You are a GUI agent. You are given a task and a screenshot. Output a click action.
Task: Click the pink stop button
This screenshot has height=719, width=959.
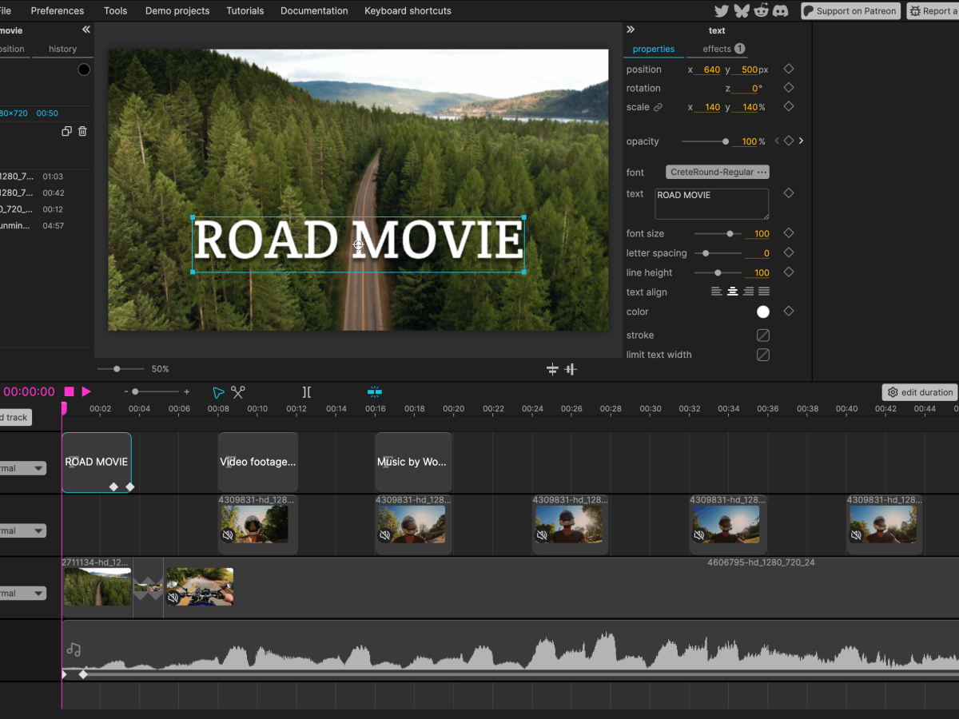[x=70, y=391]
